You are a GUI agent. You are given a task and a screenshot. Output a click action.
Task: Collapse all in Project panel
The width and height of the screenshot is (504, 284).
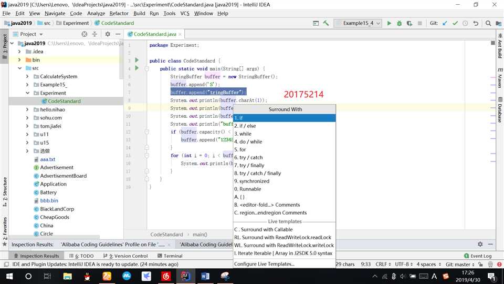pyautogui.click(x=94, y=34)
